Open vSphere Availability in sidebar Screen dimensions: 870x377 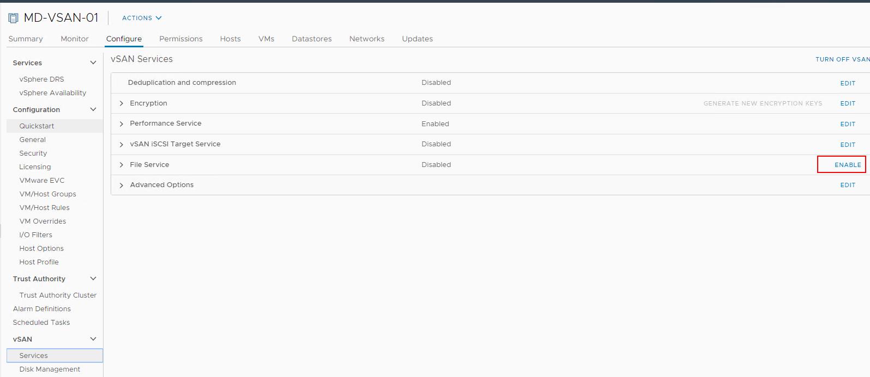(x=53, y=92)
